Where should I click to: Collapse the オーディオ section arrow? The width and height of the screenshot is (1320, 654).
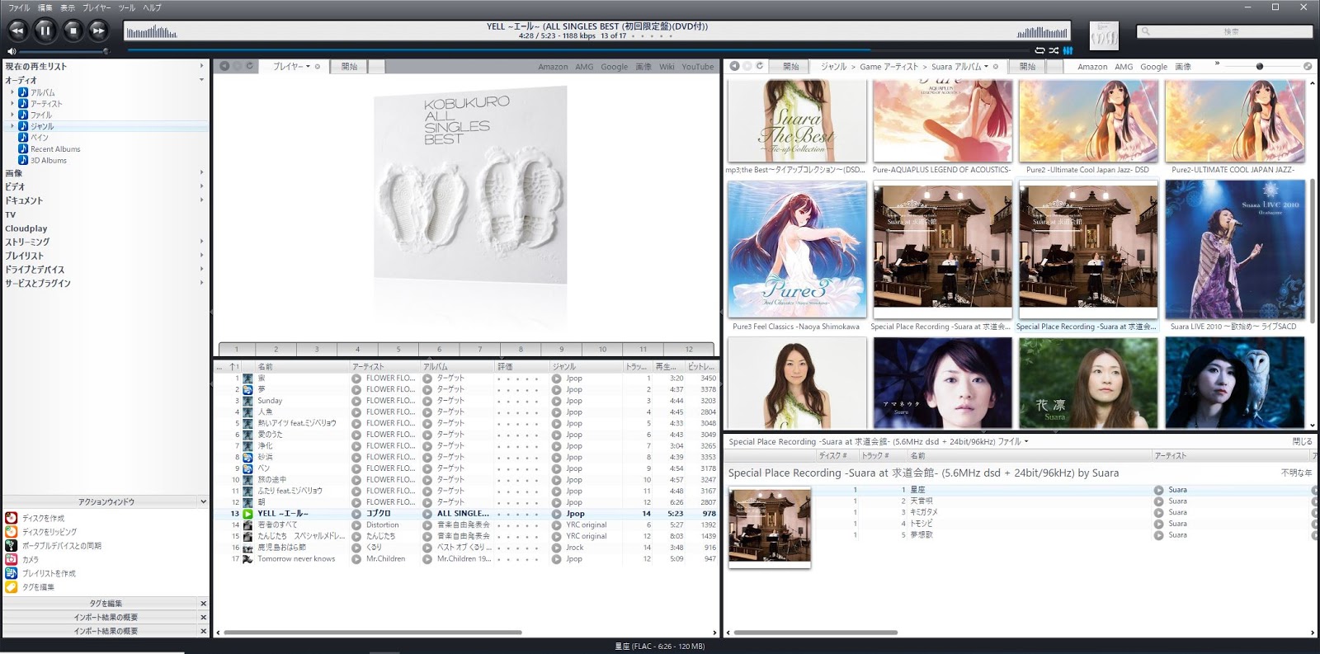point(201,80)
